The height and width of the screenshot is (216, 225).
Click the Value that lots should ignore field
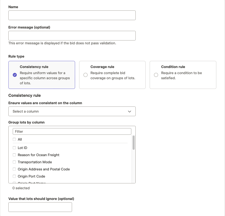pos(40,207)
